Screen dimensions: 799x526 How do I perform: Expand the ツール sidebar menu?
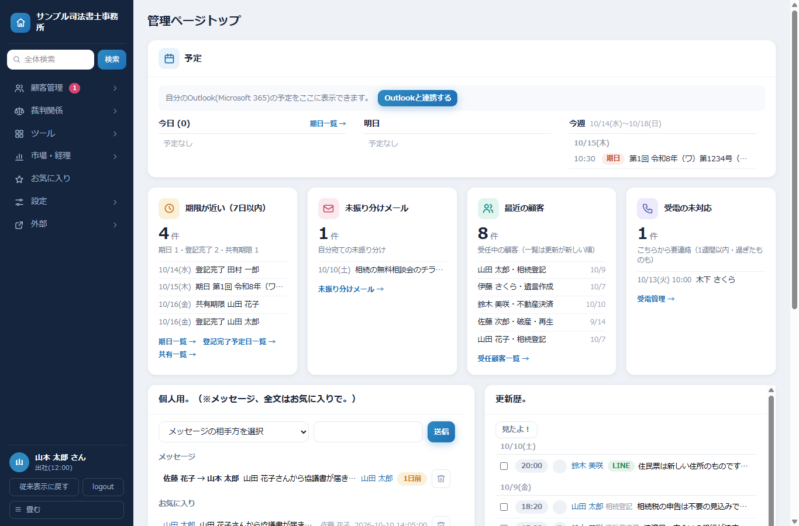(x=67, y=133)
